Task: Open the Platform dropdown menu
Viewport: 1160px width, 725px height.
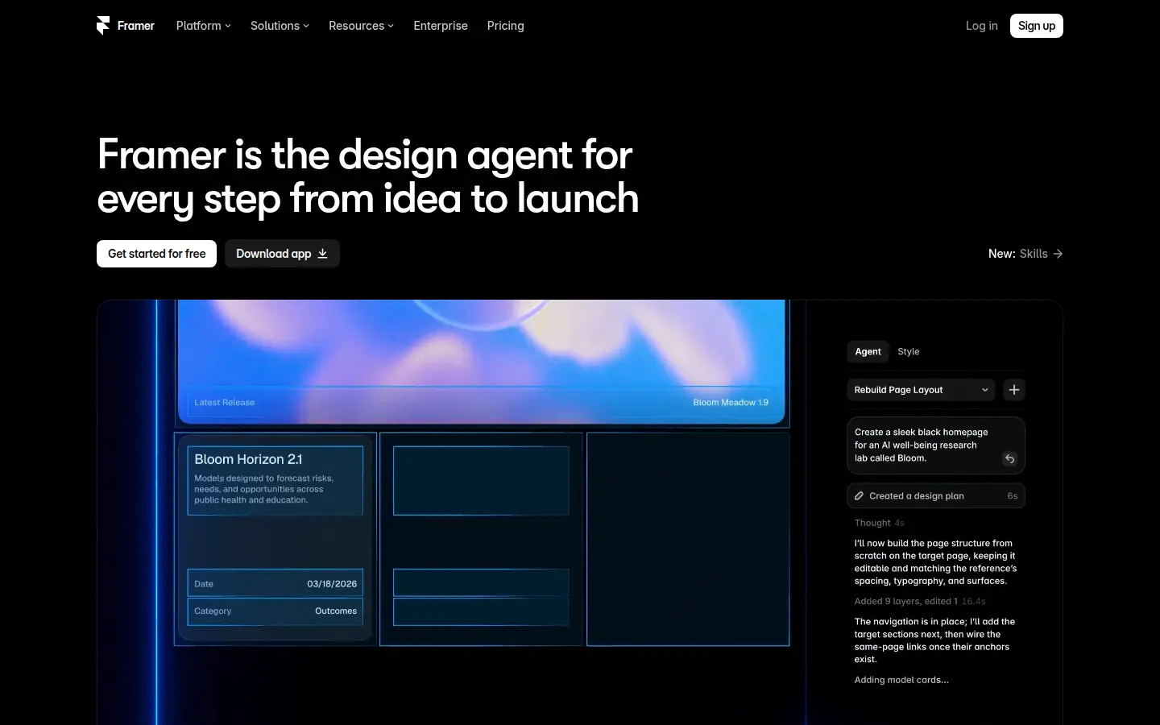Action: tap(203, 26)
